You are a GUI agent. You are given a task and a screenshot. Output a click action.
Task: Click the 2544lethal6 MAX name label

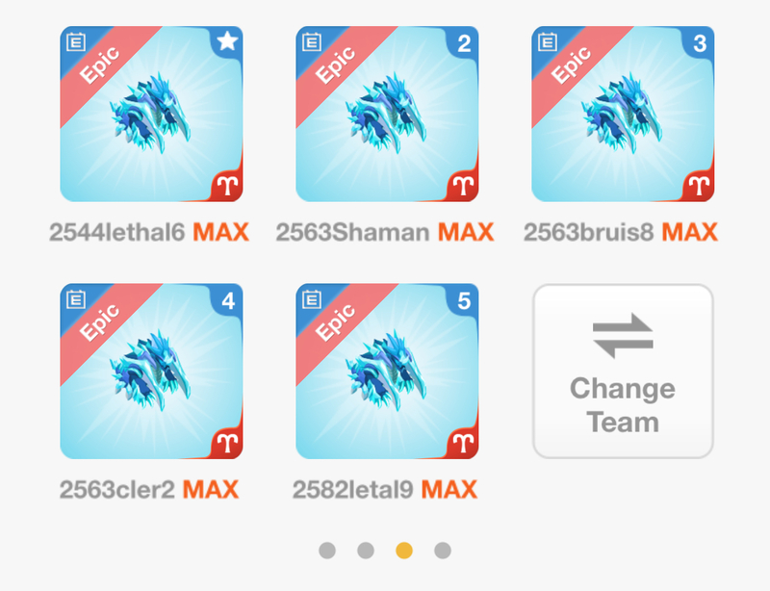149,232
